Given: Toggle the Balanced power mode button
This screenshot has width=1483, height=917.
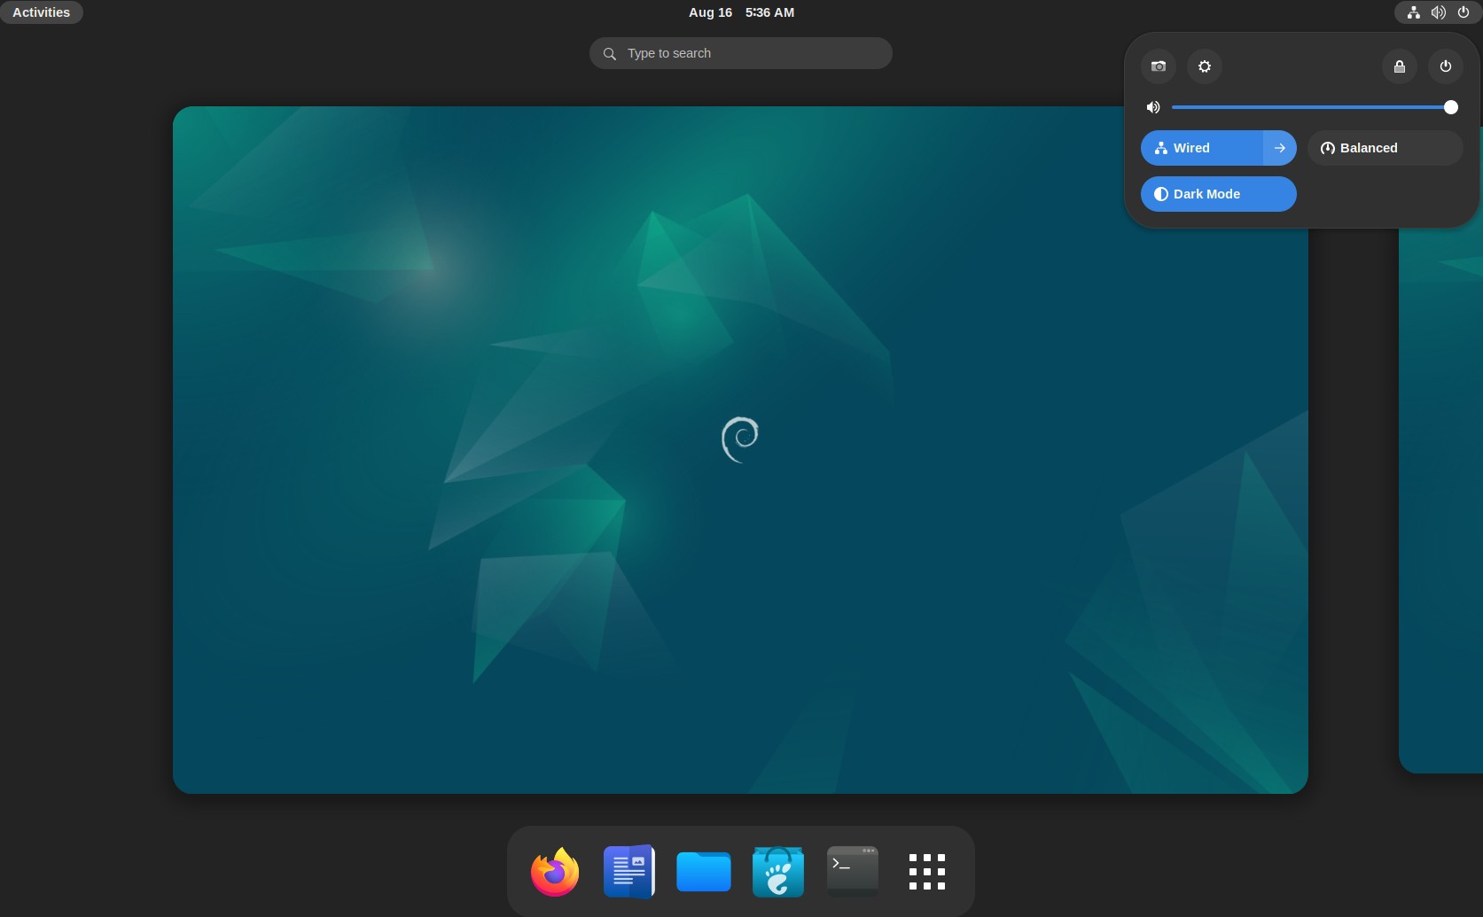Looking at the screenshot, I should (x=1385, y=148).
